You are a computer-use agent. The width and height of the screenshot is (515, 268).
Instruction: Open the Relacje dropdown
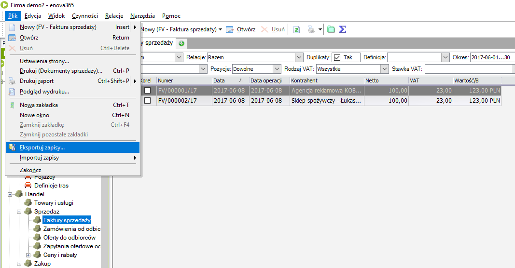(299, 57)
